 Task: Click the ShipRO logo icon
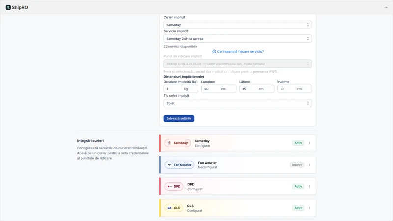pyautogui.click(x=8, y=7)
